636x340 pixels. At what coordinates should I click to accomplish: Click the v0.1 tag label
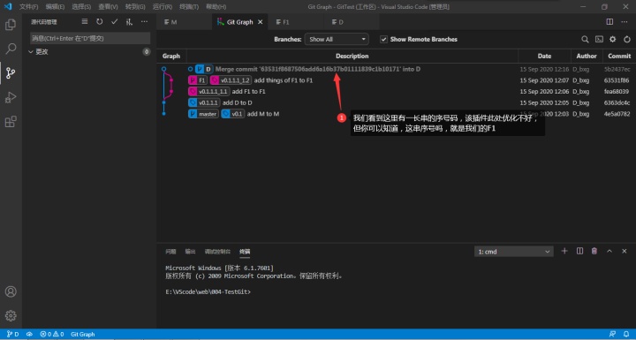pyautogui.click(x=233, y=114)
